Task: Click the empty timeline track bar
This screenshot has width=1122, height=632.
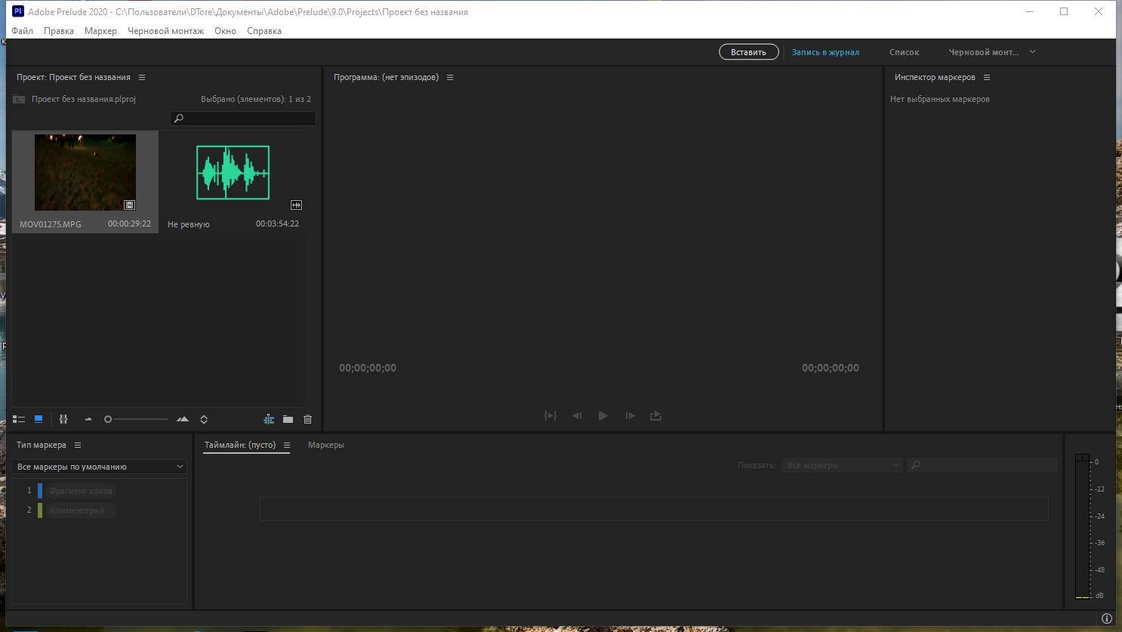Action: (654, 509)
